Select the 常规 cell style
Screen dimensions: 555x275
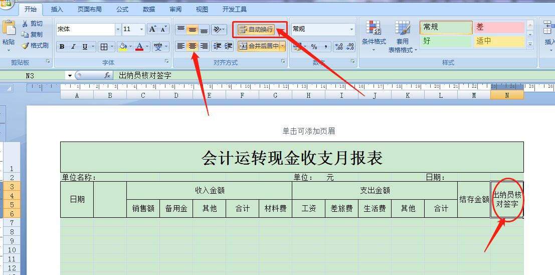[x=446, y=28]
